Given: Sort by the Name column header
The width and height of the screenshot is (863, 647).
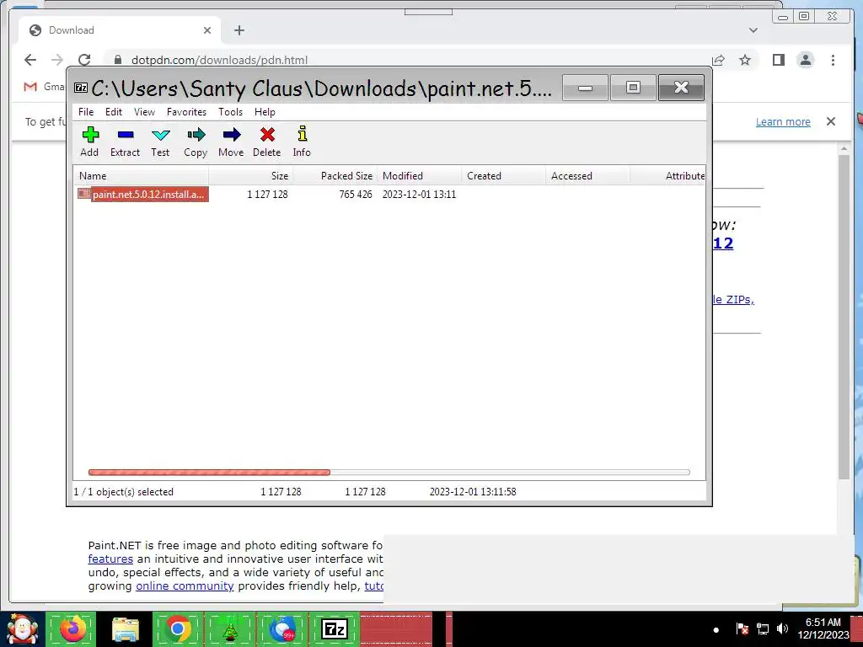Looking at the screenshot, I should point(142,176).
